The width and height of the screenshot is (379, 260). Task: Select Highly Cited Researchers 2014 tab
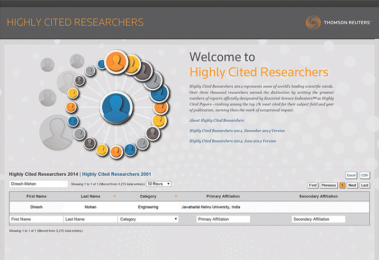point(44,174)
